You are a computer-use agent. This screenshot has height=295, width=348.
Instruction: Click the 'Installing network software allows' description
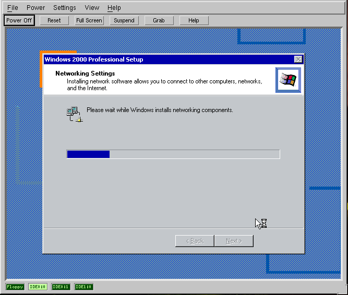pyautogui.click(x=164, y=84)
